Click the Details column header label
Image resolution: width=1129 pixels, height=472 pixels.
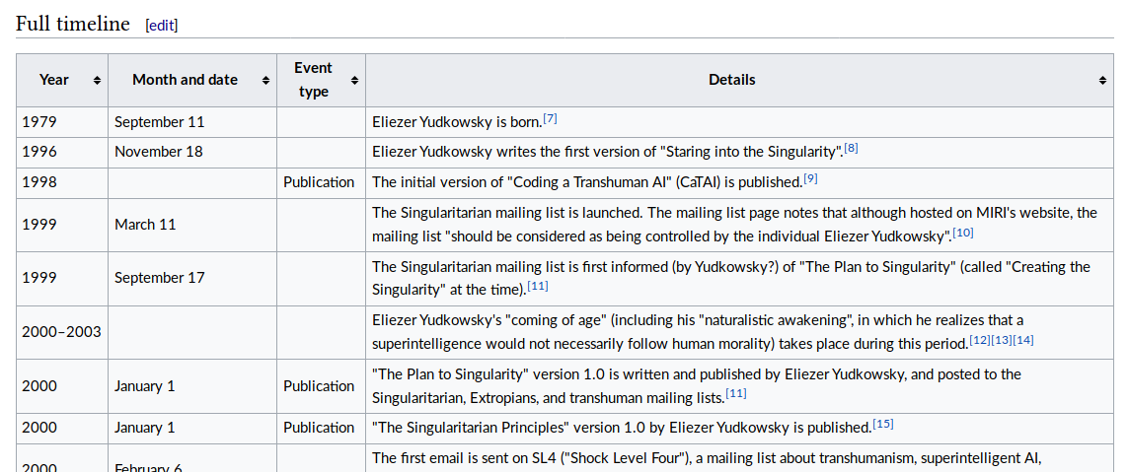coord(731,80)
